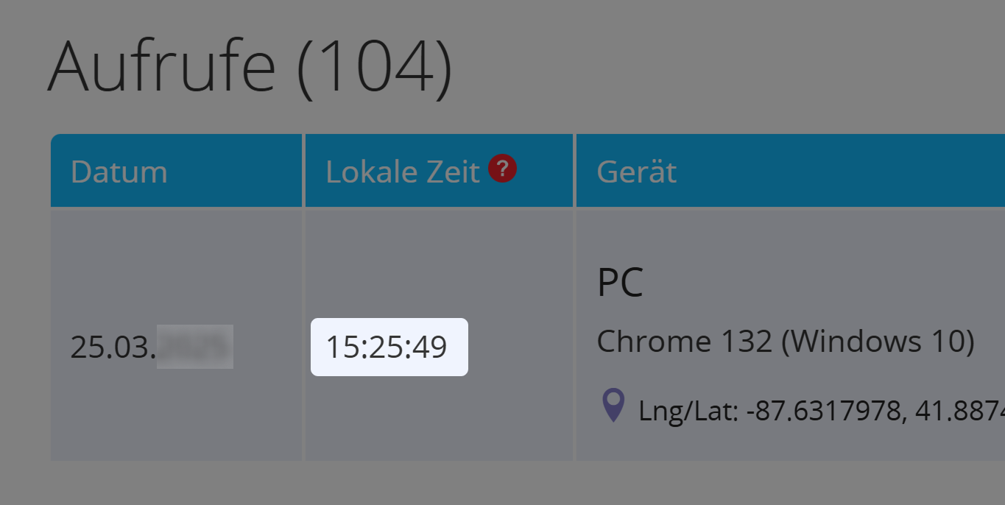Image resolution: width=1005 pixels, height=505 pixels.
Task: Select the Chrome 132 (Windows 10) entry
Action: coord(784,340)
